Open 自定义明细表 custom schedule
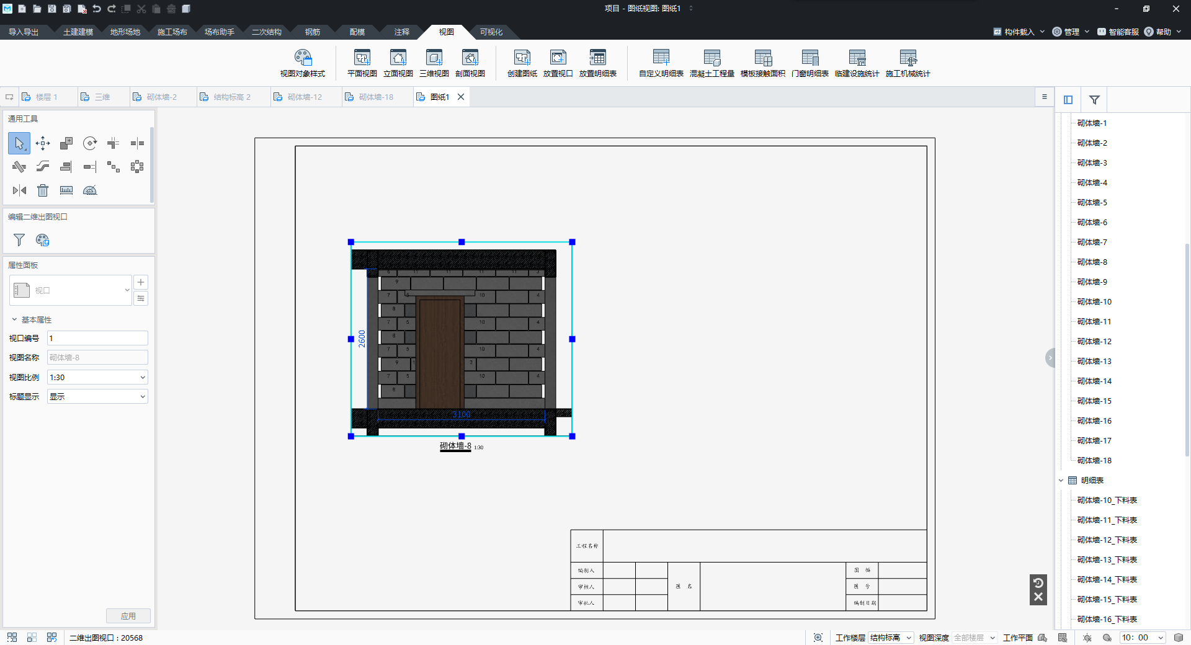 point(661,63)
